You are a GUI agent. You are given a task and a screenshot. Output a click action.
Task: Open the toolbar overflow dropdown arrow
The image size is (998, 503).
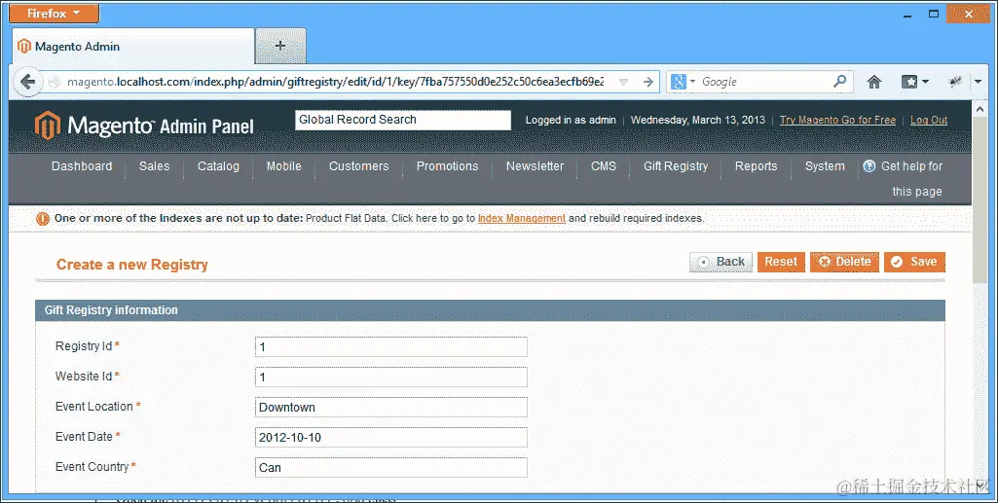coord(979,82)
